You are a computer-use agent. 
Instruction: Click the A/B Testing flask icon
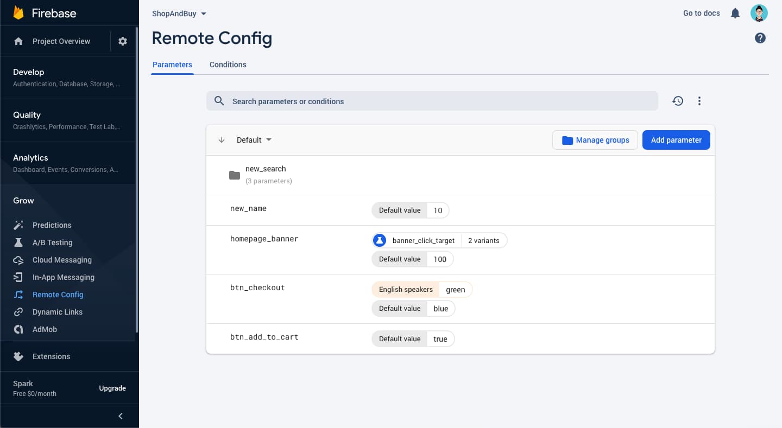pos(18,242)
